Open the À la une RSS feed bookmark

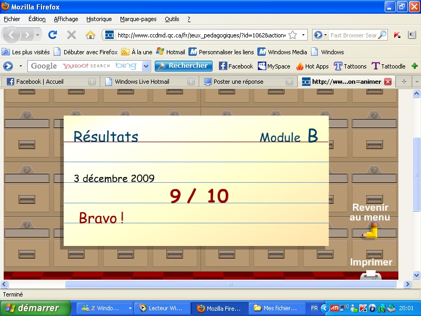(137, 52)
